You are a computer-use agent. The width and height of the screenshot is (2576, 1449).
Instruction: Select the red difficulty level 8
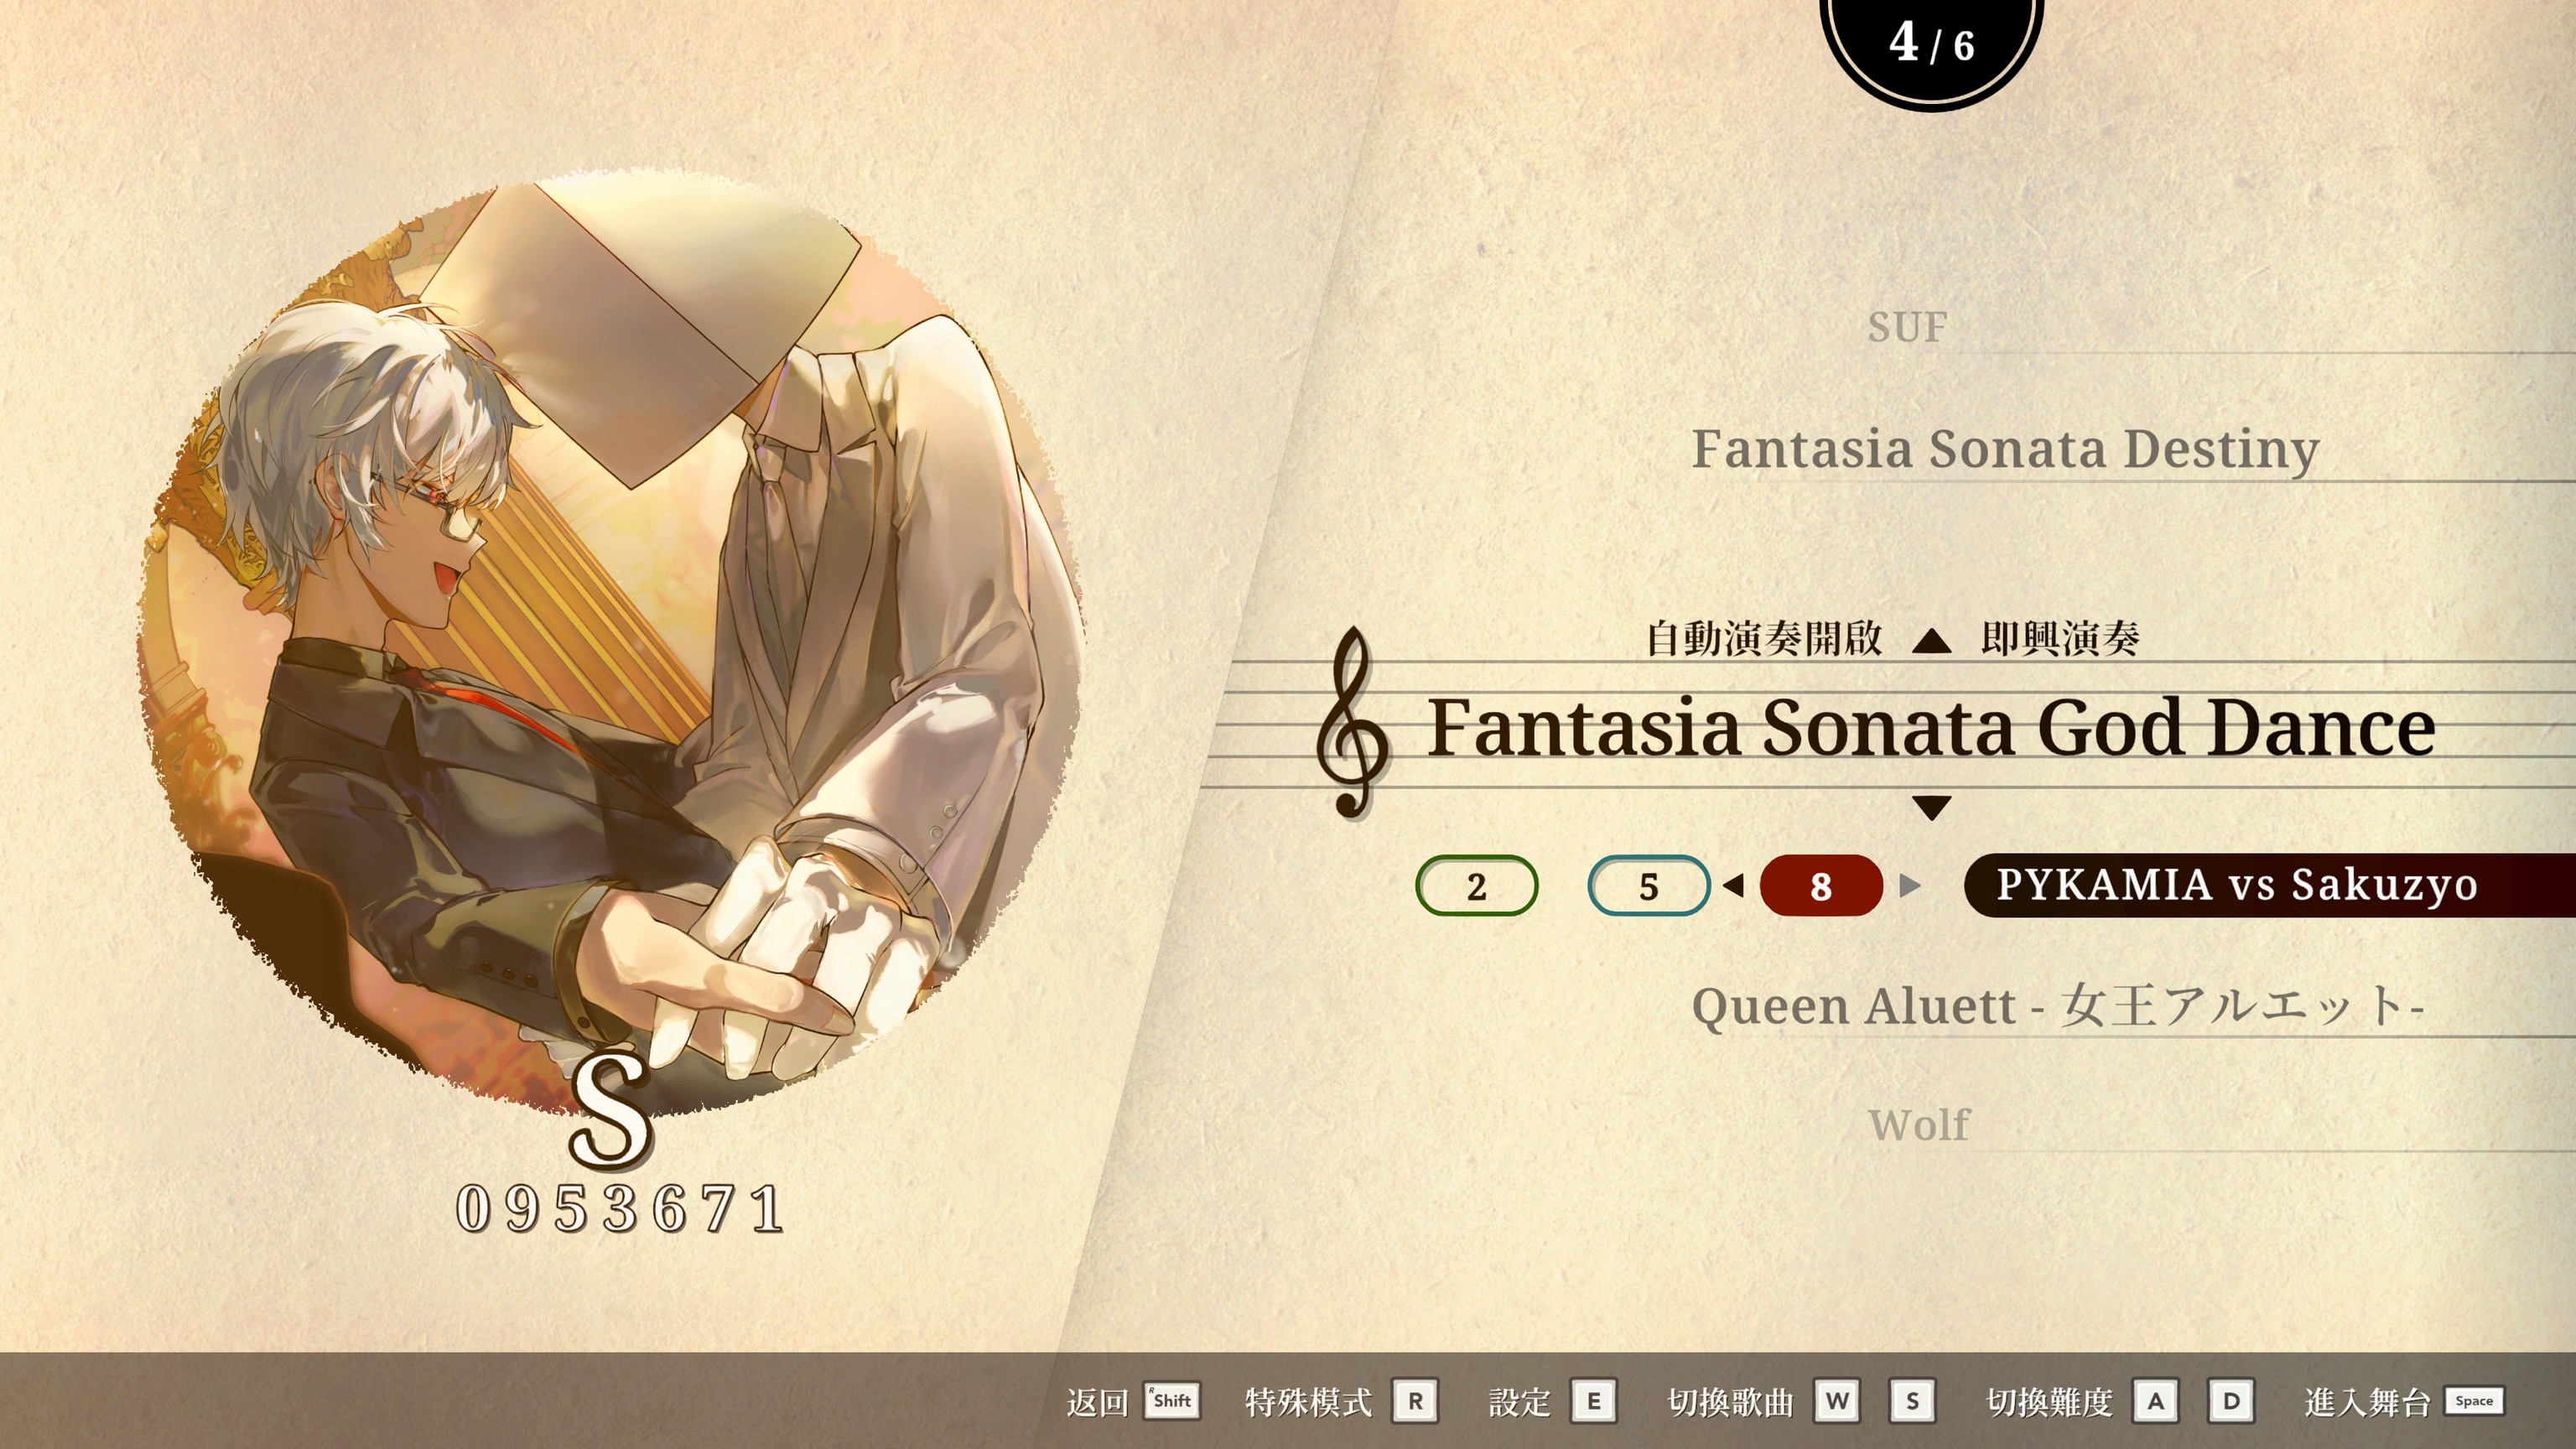1821,886
